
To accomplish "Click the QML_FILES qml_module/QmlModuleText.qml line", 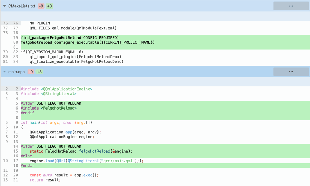I will pos(73,28).
